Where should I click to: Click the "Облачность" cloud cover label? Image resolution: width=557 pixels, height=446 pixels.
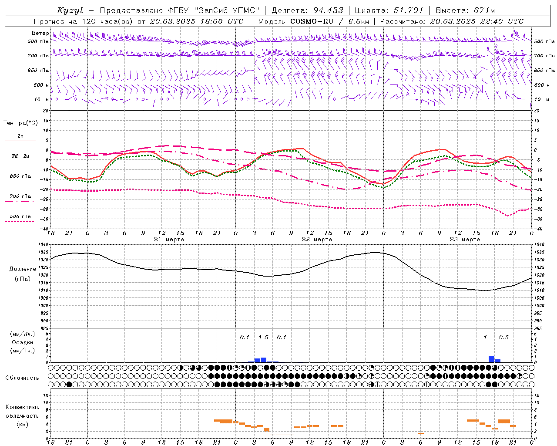pyautogui.click(x=22, y=378)
